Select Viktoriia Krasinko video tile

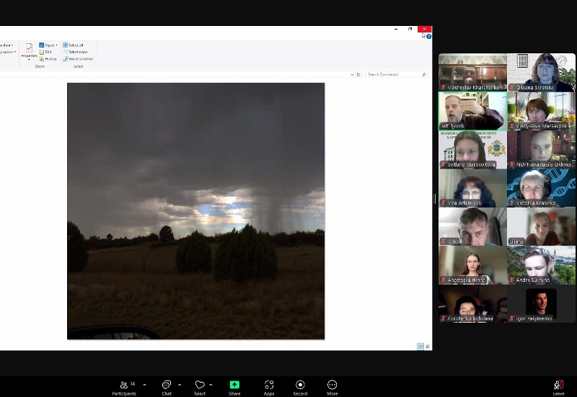click(542, 188)
